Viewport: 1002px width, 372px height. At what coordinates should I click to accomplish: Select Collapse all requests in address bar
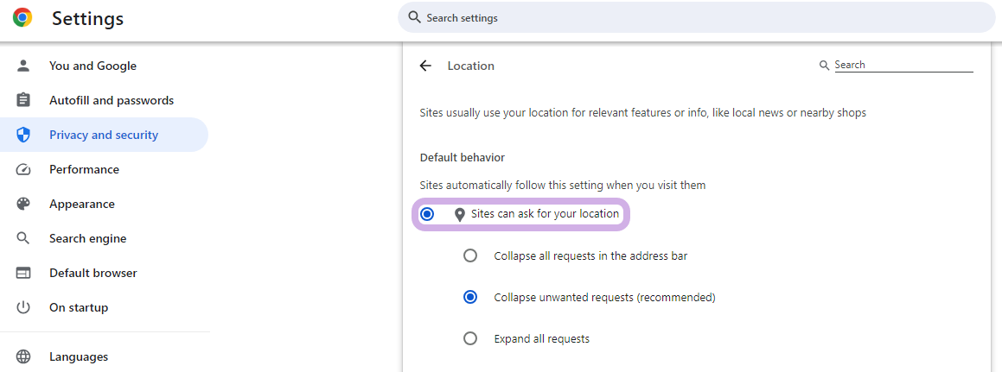click(x=470, y=255)
